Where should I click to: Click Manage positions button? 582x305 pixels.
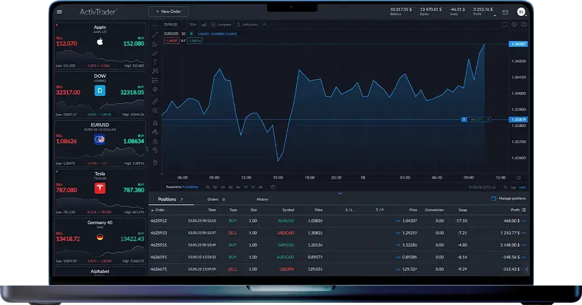click(509, 199)
